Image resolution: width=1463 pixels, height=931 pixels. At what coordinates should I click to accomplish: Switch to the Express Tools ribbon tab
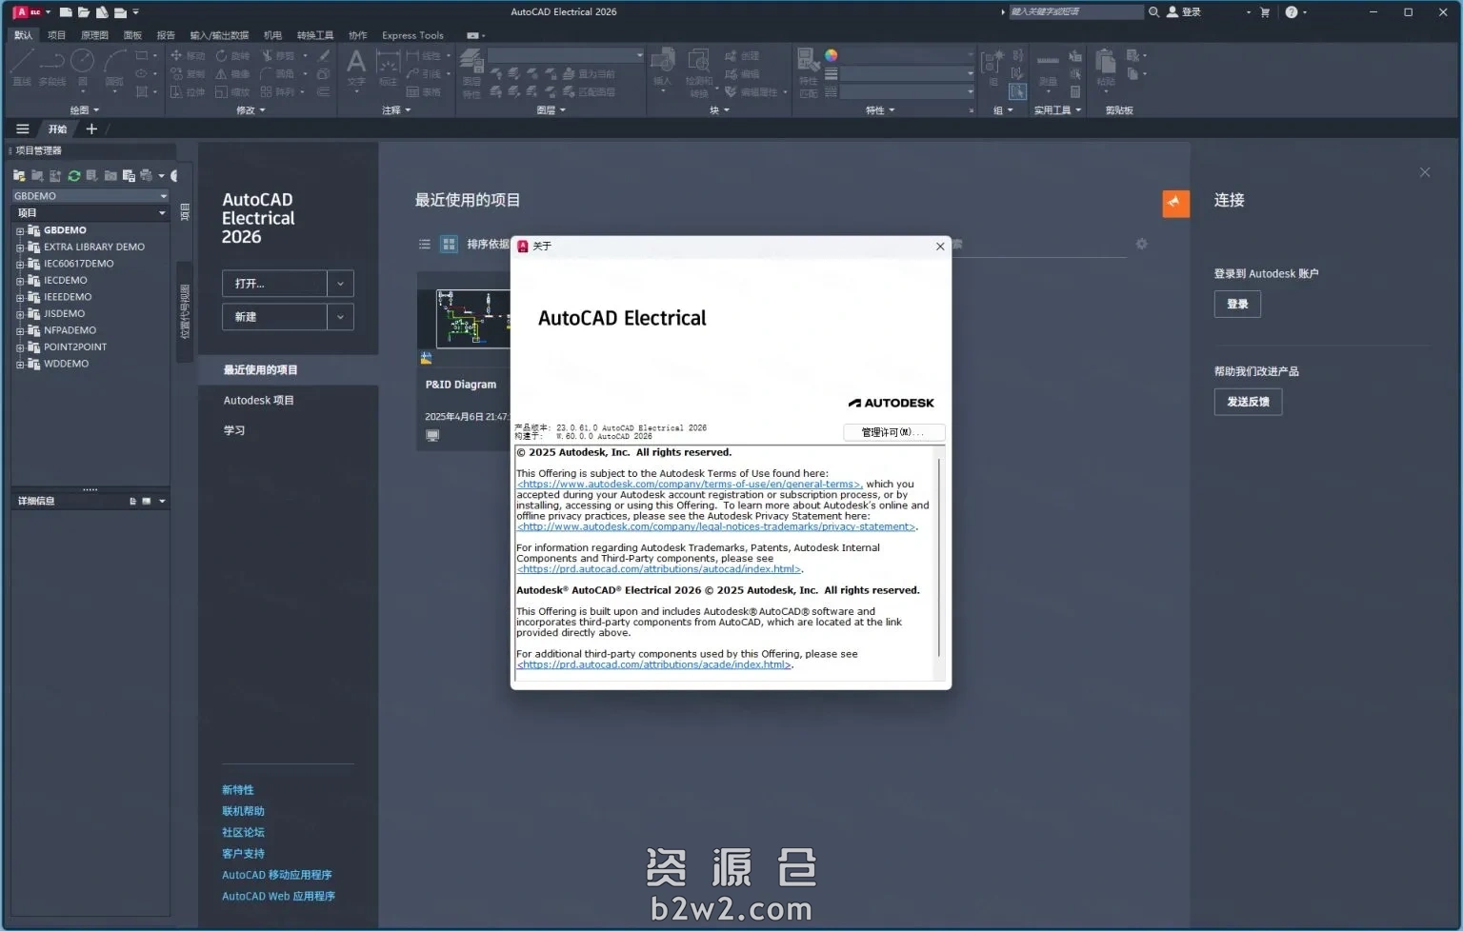[x=412, y=35]
